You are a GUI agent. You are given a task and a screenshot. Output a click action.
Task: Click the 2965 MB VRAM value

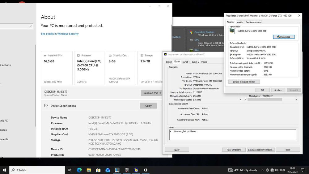click(x=197, y=96)
